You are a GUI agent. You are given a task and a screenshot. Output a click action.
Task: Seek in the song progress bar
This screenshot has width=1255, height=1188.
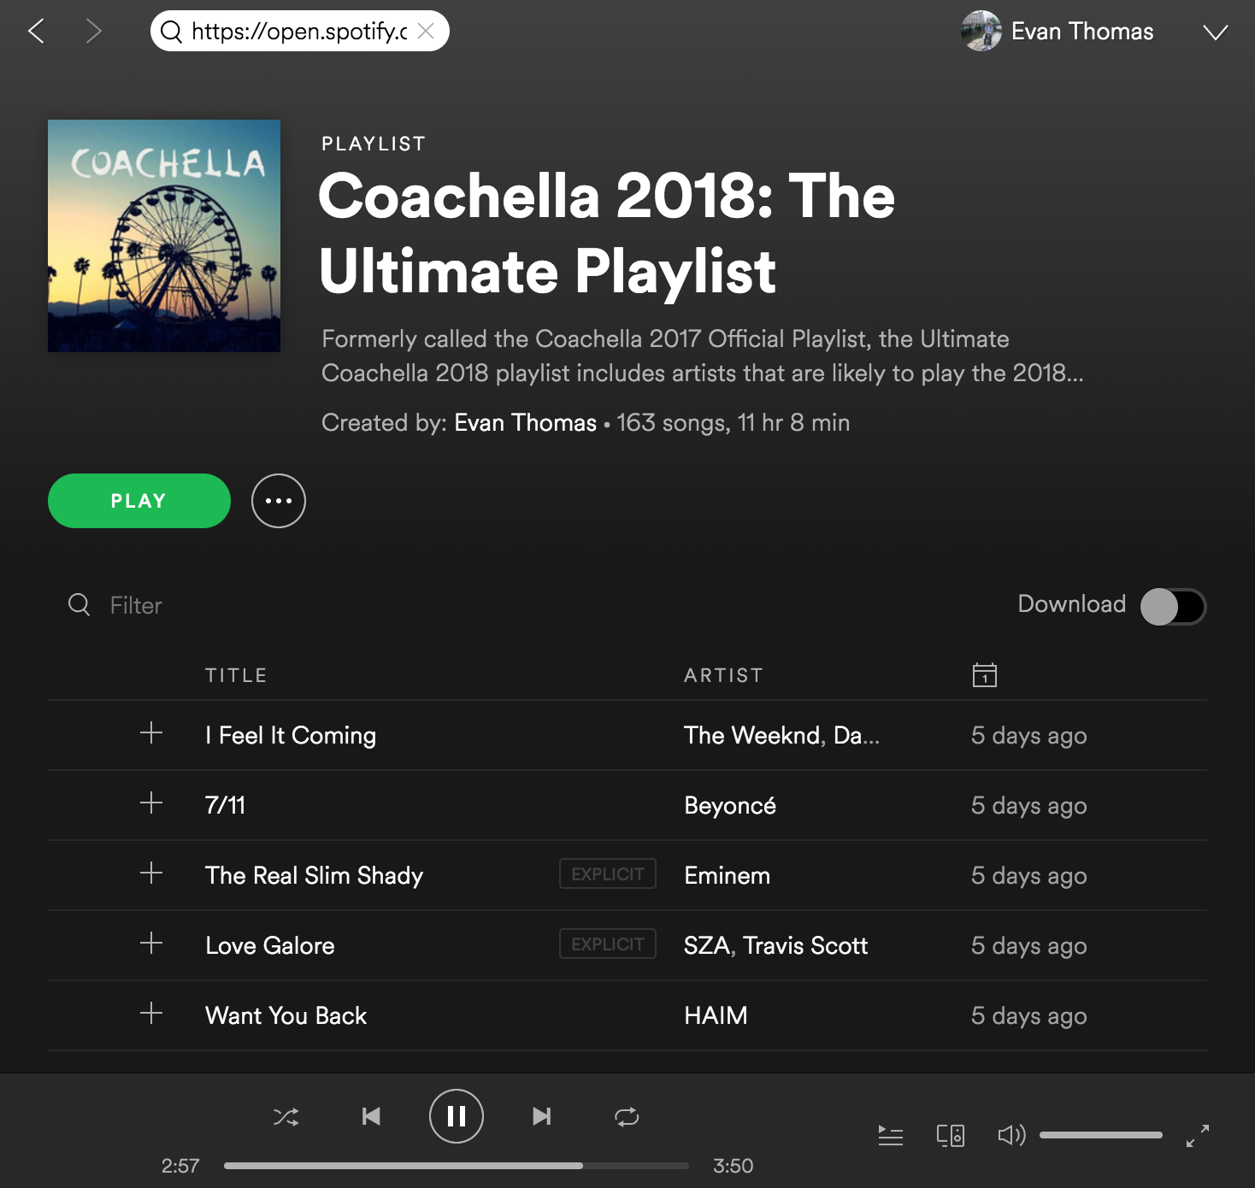click(457, 1166)
